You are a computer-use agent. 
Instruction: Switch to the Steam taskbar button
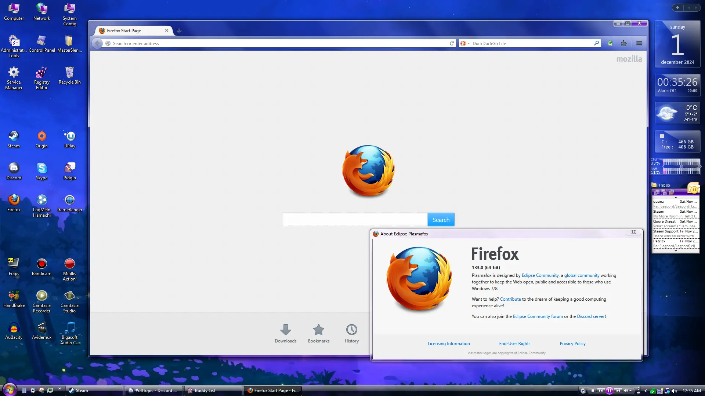coord(94,390)
